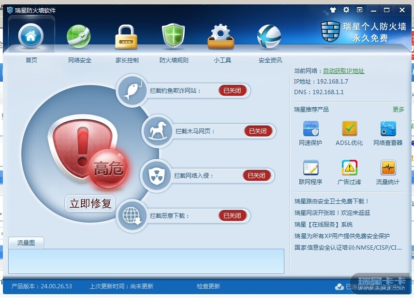Click 检查更新 in status bar
This screenshot has width=414, height=298.
click(208, 286)
